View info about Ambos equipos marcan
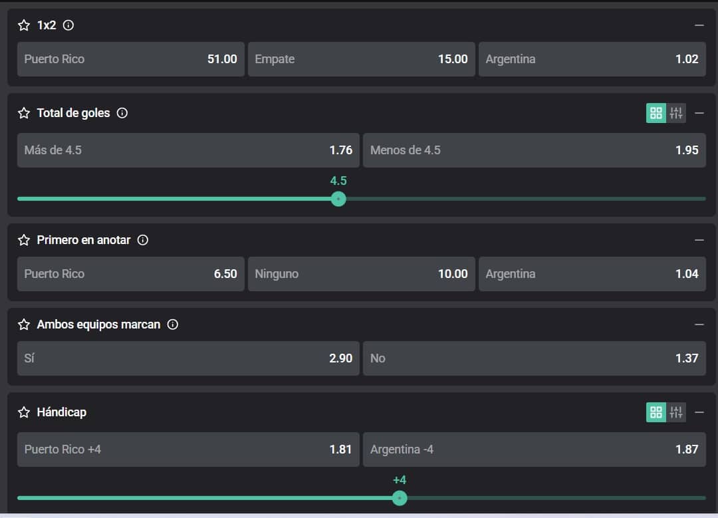The width and height of the screenshot is (718, 518). (173, 324)
